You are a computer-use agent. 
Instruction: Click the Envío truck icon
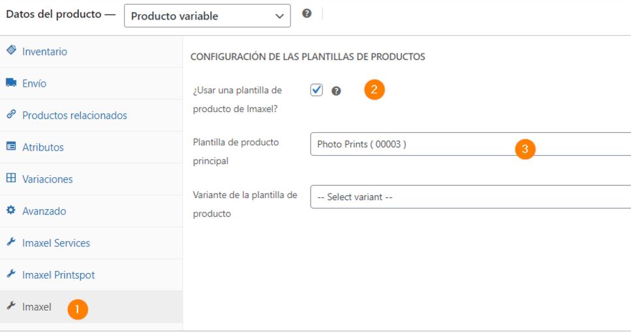[11, 83]
